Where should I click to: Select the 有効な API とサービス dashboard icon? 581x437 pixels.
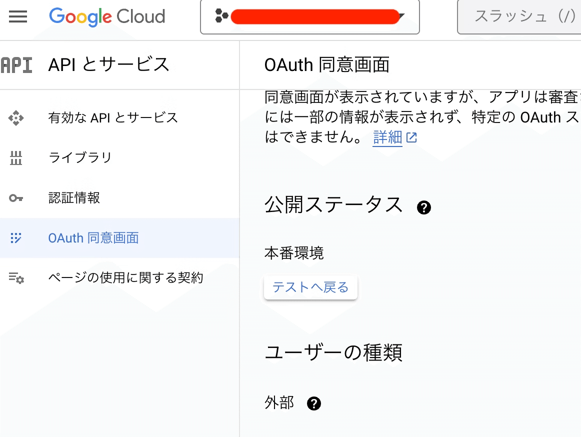[x=16, y=117]
